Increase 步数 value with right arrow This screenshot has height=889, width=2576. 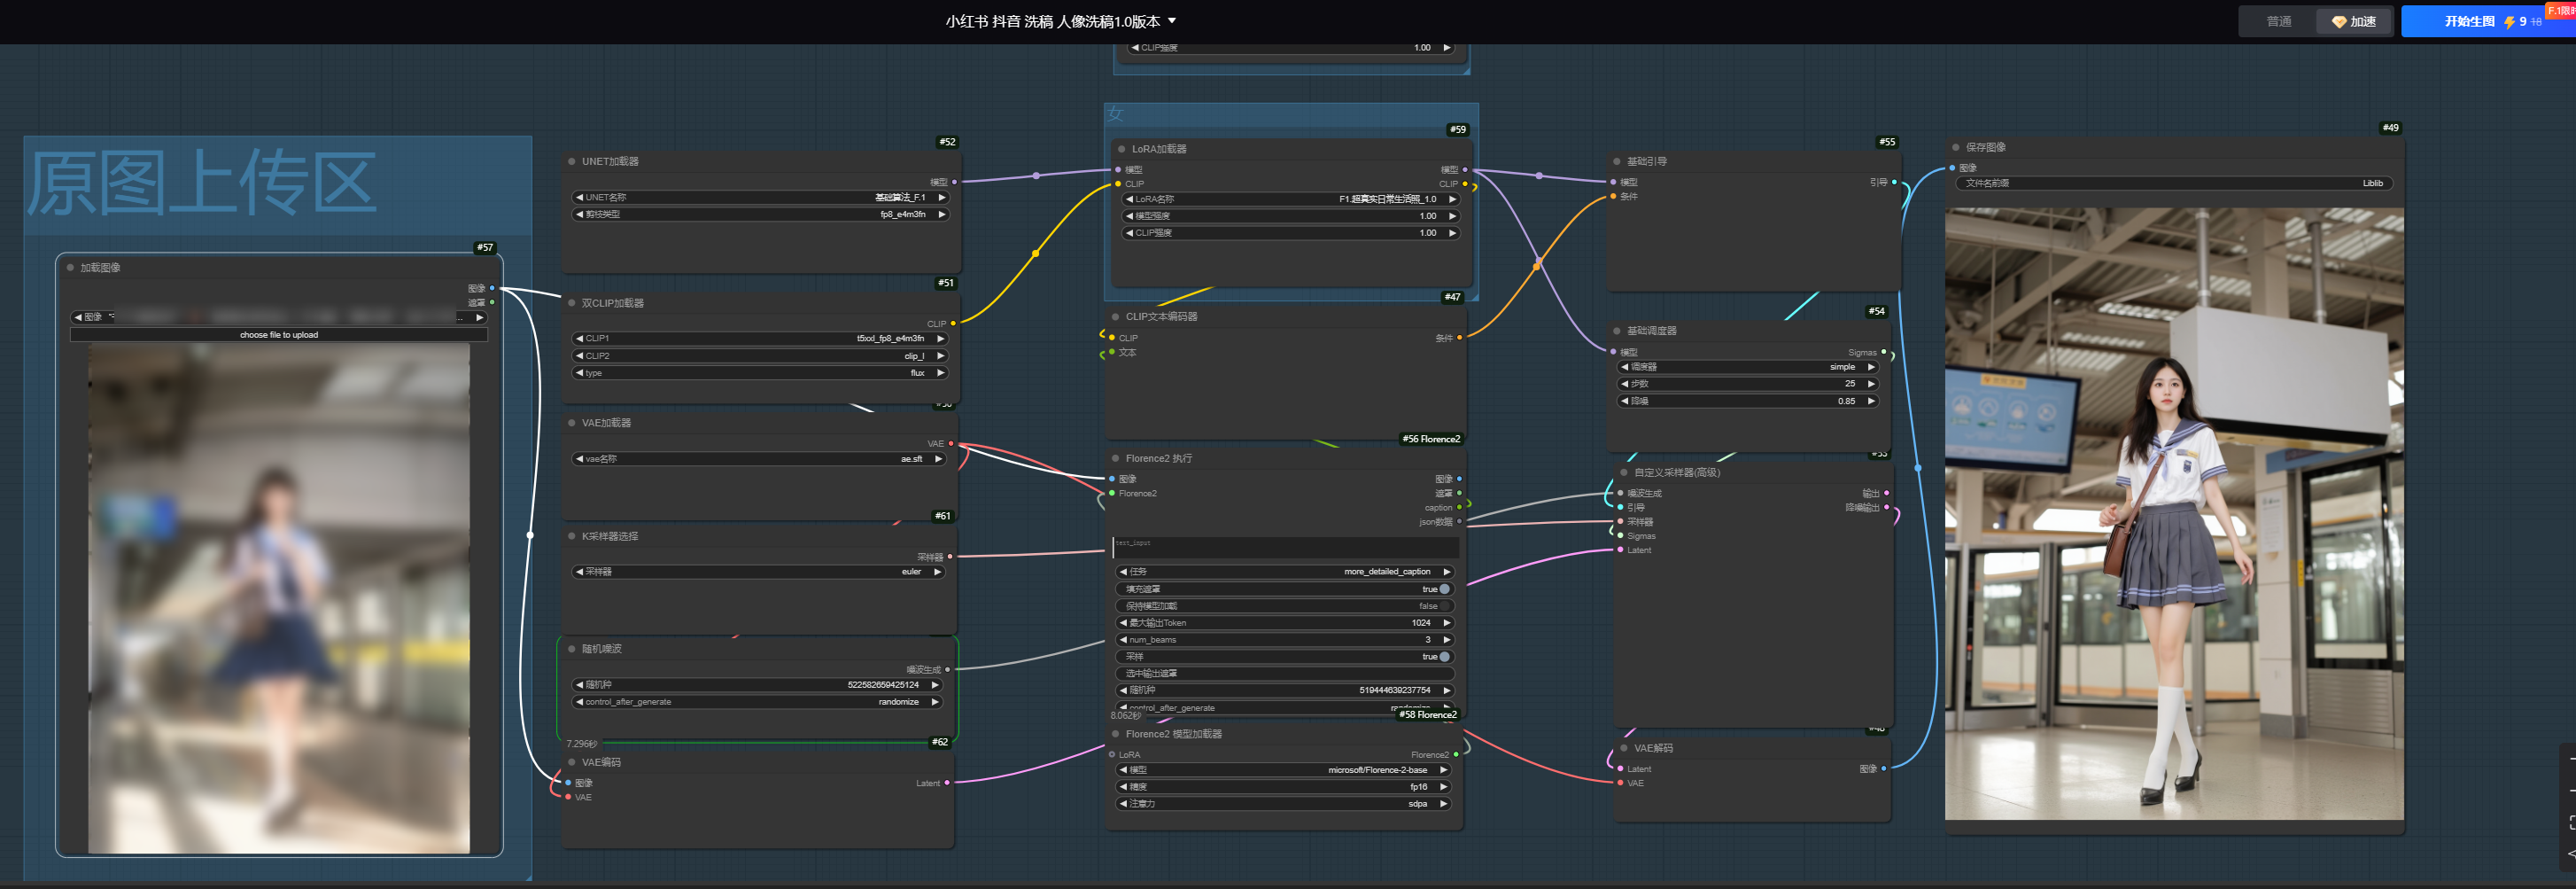(x=1870, y=384)
